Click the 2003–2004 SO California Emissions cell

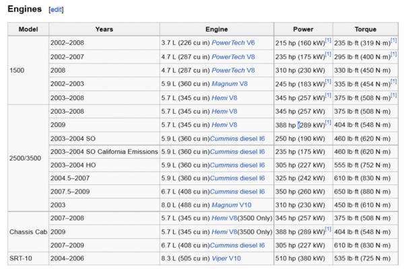[104, 151]
